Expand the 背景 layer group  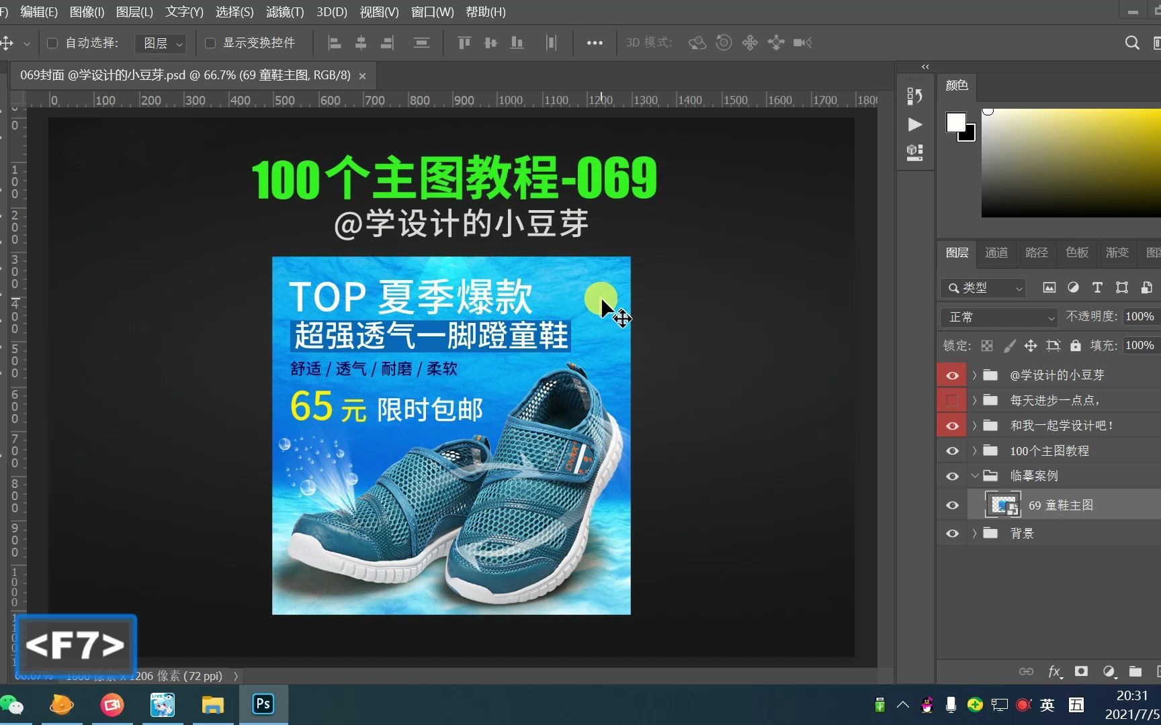(974, 533)
